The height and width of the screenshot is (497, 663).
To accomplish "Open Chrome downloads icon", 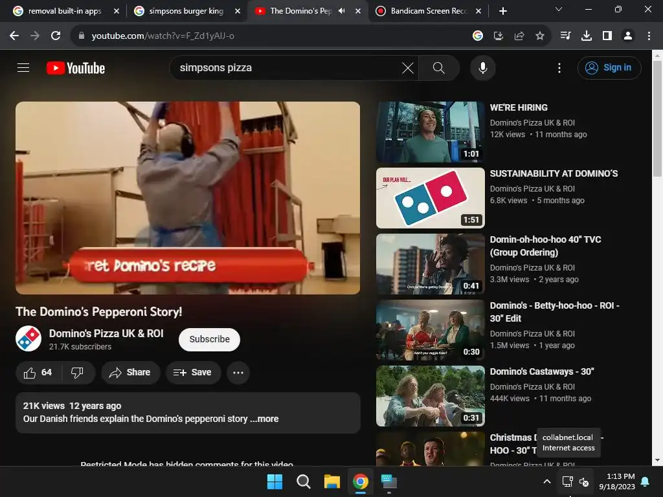I will coord(587,36).
